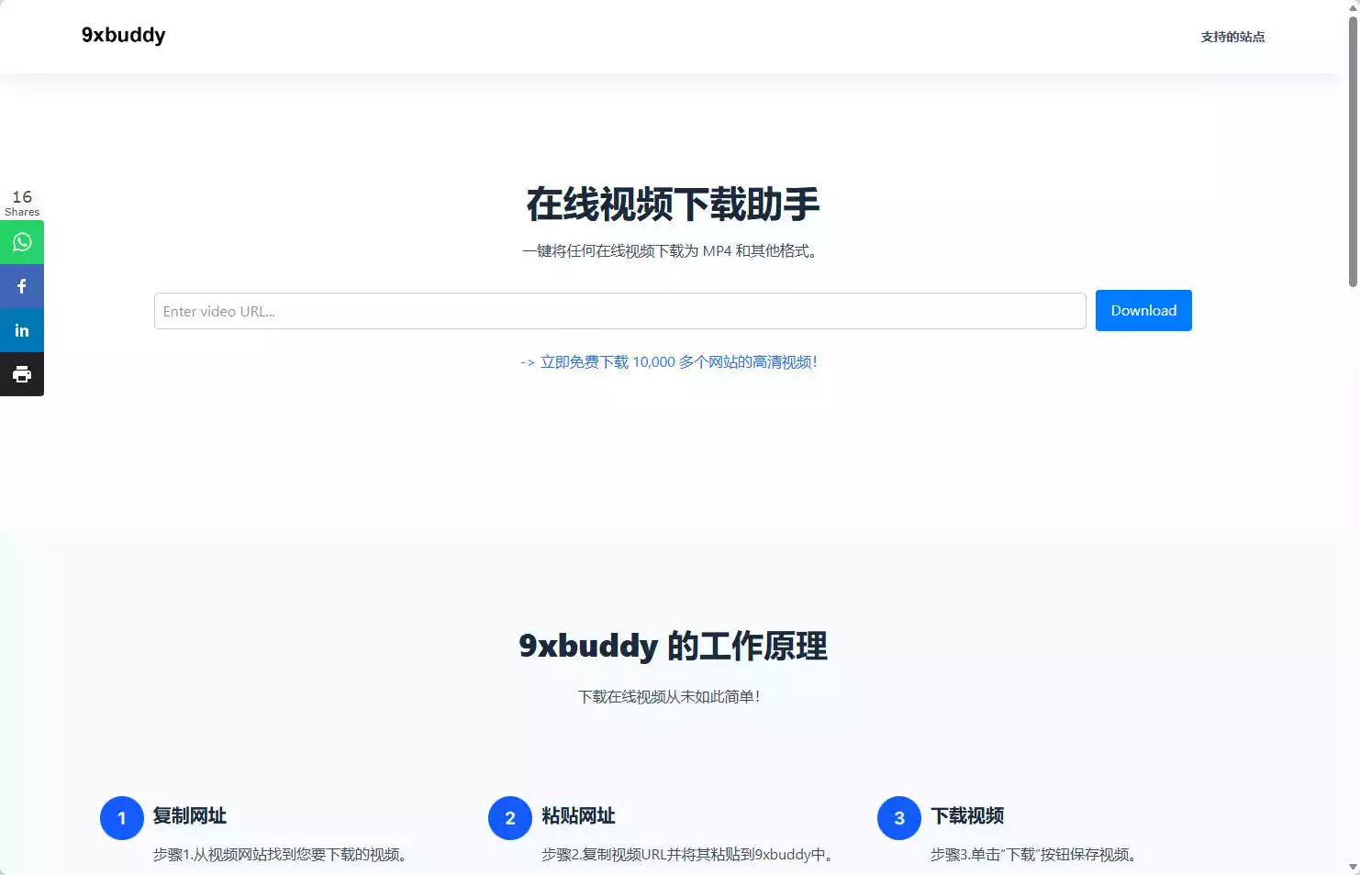The height and width of the screenshot is (875, 1360).
Task: Click the 下载视频 step title
Action: click(967, 815)
